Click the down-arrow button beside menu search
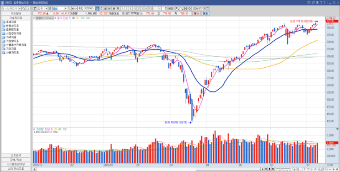Viewport: 340px width, 172px height. click(28, 8)
